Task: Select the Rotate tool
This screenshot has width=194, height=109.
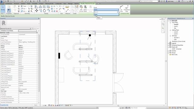Action: click(44, 11)
